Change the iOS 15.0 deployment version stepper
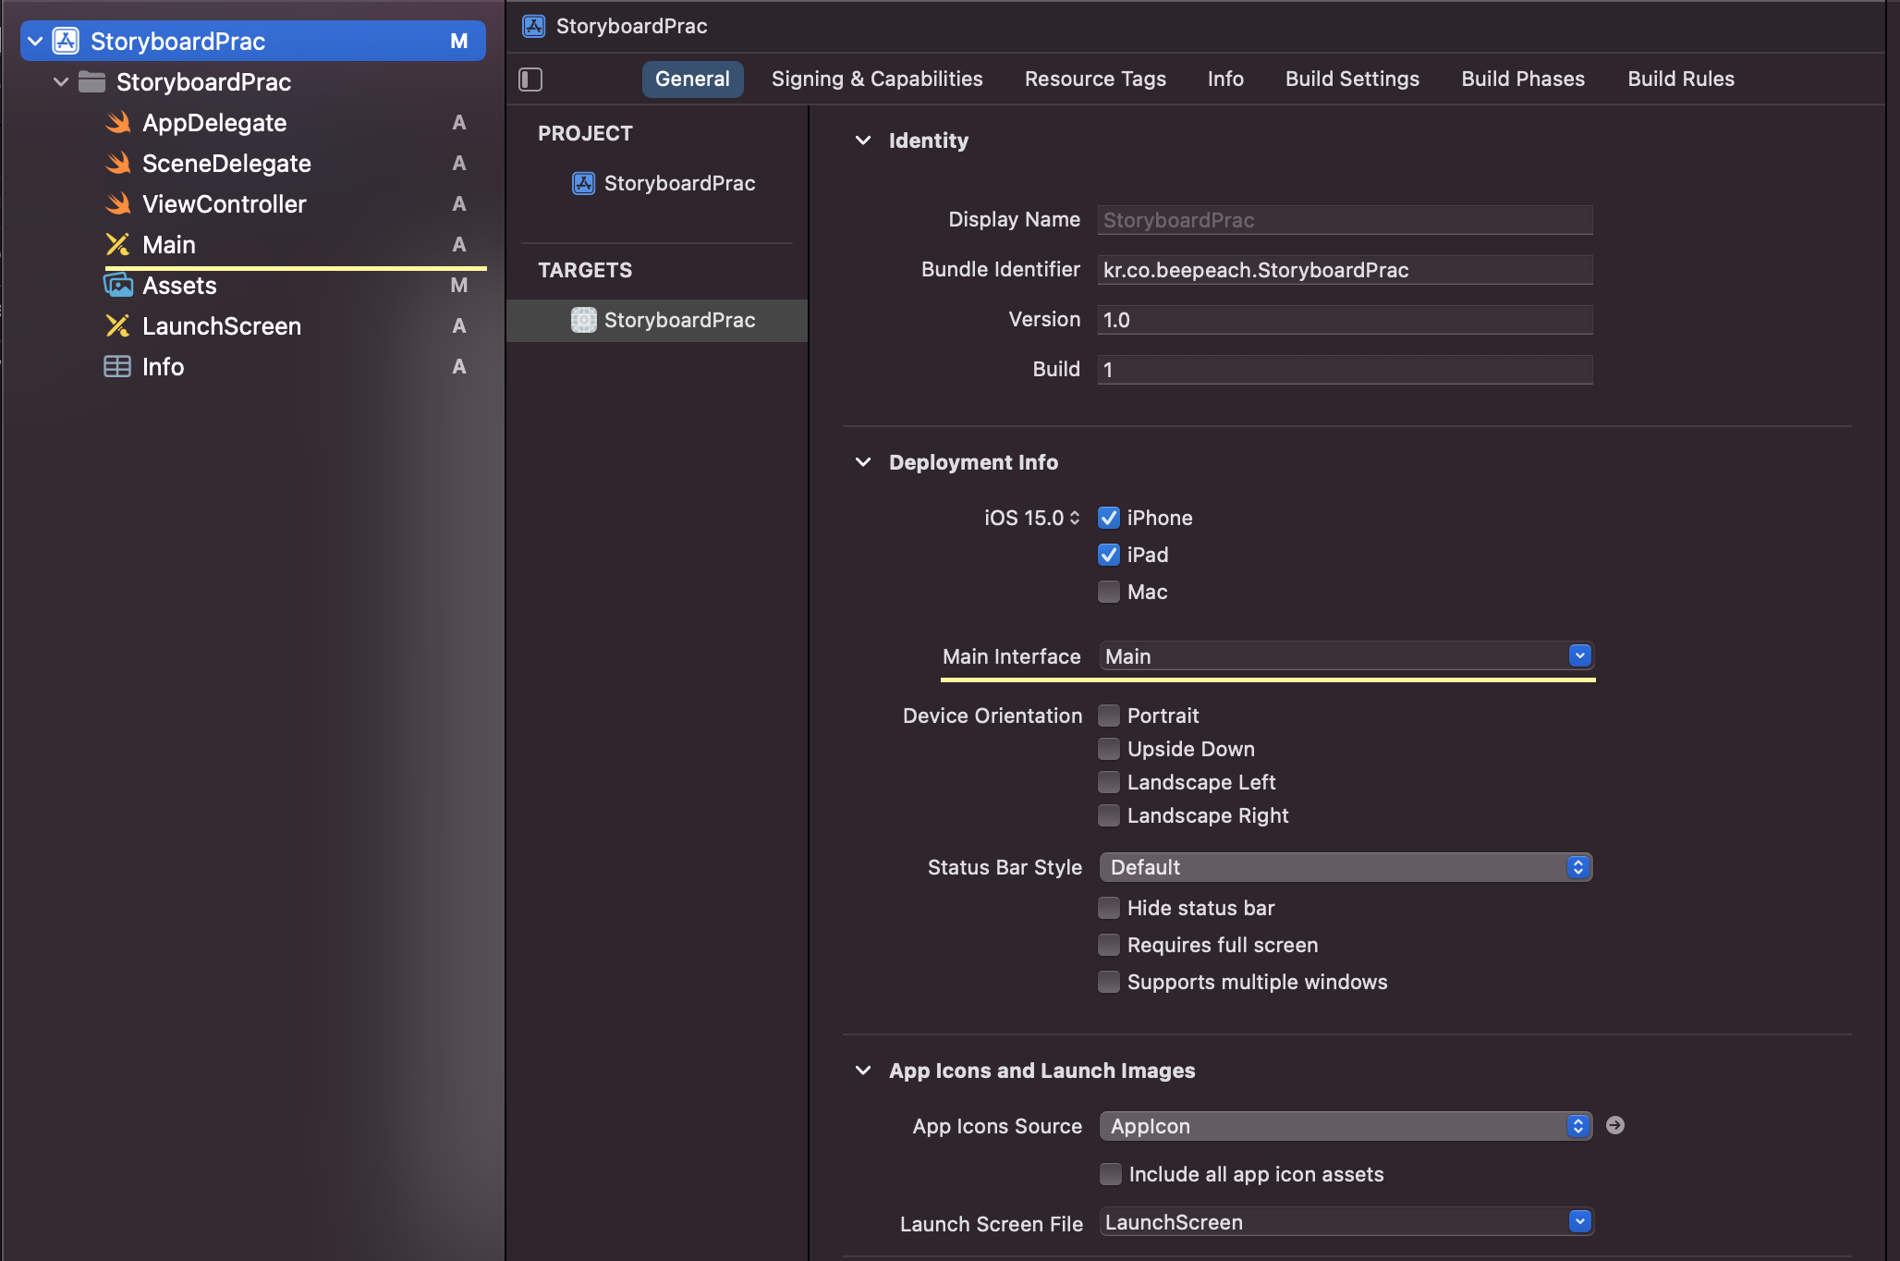This screenshot has height=1261, width=1900. (1074, 518)
